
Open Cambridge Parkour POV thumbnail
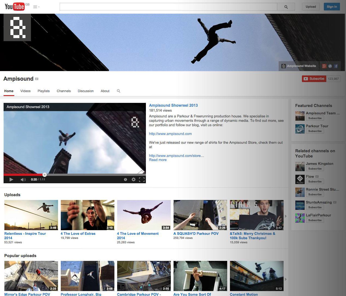(144, 276)
